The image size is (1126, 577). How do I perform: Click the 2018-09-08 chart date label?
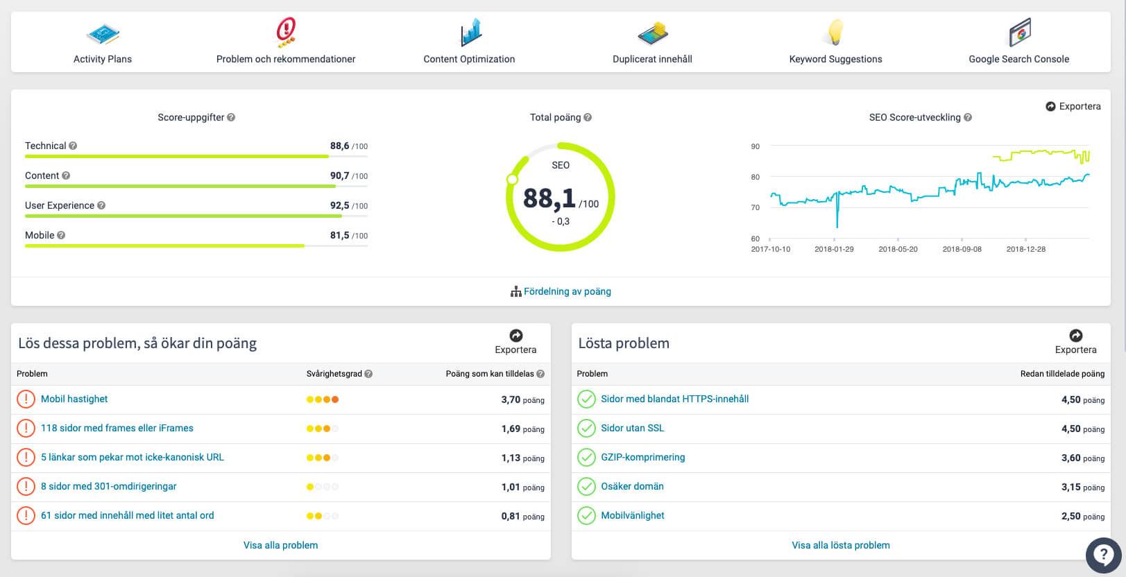962,249
